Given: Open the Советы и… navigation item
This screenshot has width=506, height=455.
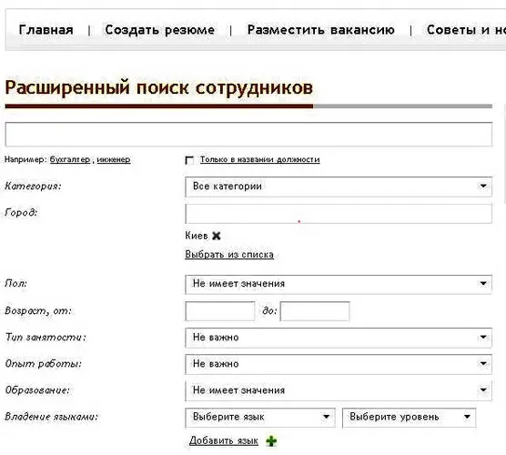Looking at the screenshot, I should click(x=466, y=30).
